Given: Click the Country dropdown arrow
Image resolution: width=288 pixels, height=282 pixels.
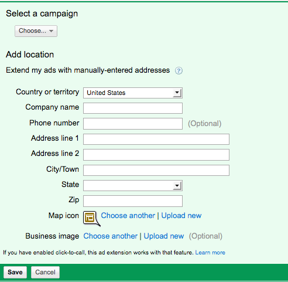Looking at the screenshot, I should tap(177, 93).
